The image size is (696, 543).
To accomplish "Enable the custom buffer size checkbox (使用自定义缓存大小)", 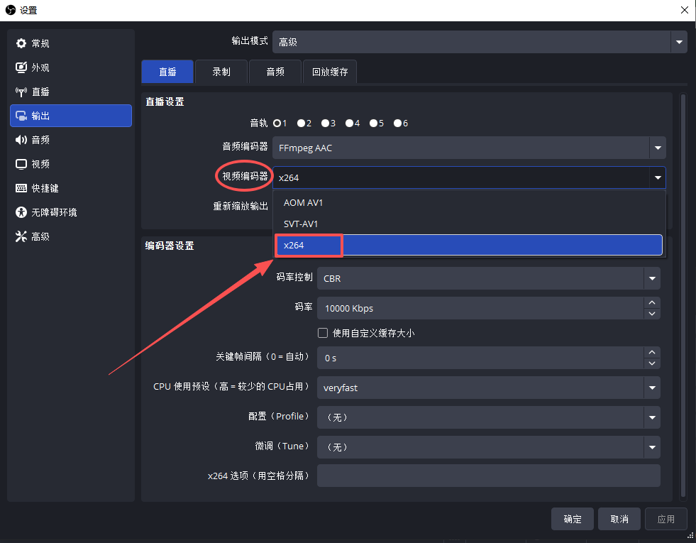I will click(x=323, y=333).
